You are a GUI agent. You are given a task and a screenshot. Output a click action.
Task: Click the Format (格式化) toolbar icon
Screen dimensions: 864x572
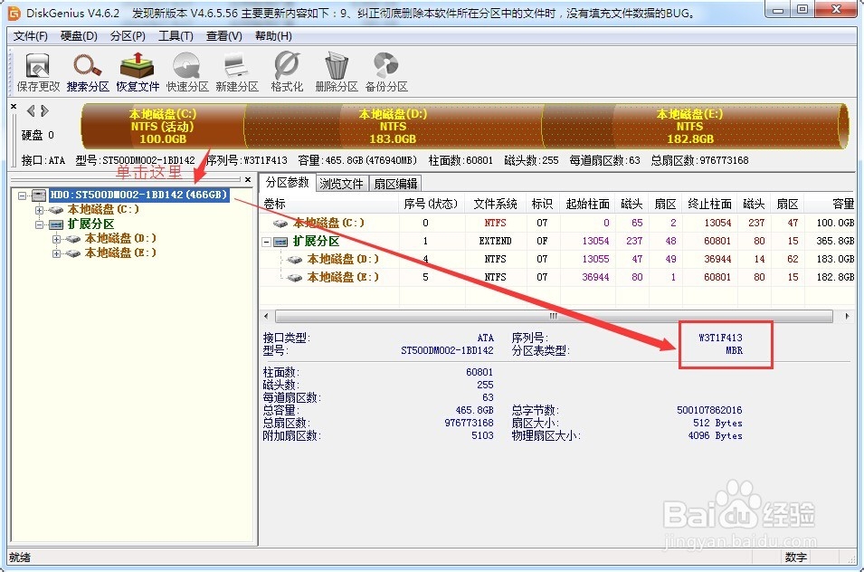click(287, 71)
